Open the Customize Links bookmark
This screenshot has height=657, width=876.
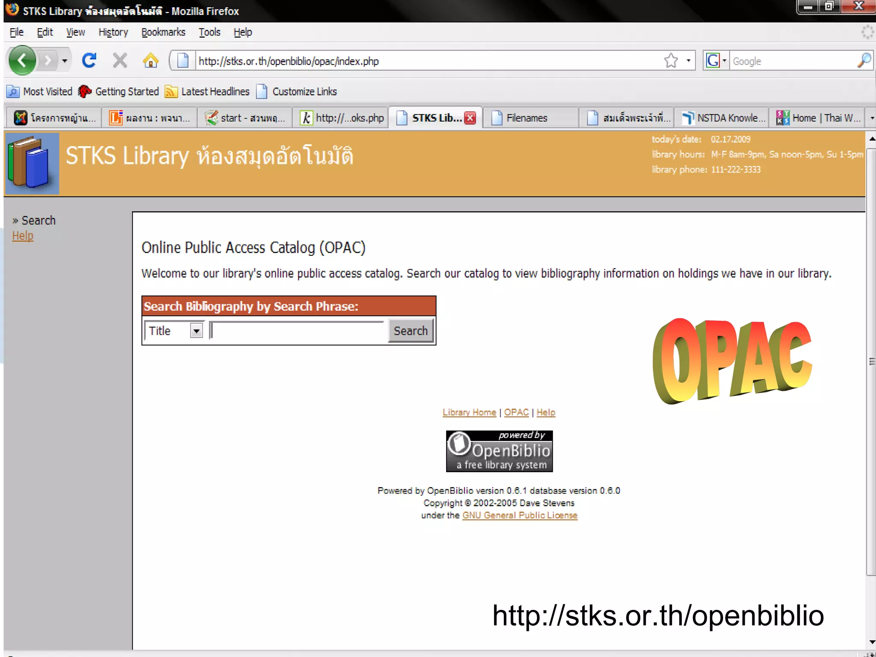coord(296,92)
